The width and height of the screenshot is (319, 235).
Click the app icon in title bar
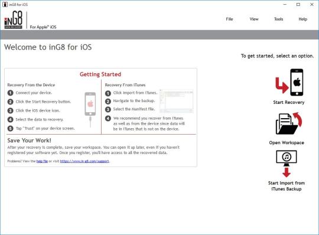5,4
